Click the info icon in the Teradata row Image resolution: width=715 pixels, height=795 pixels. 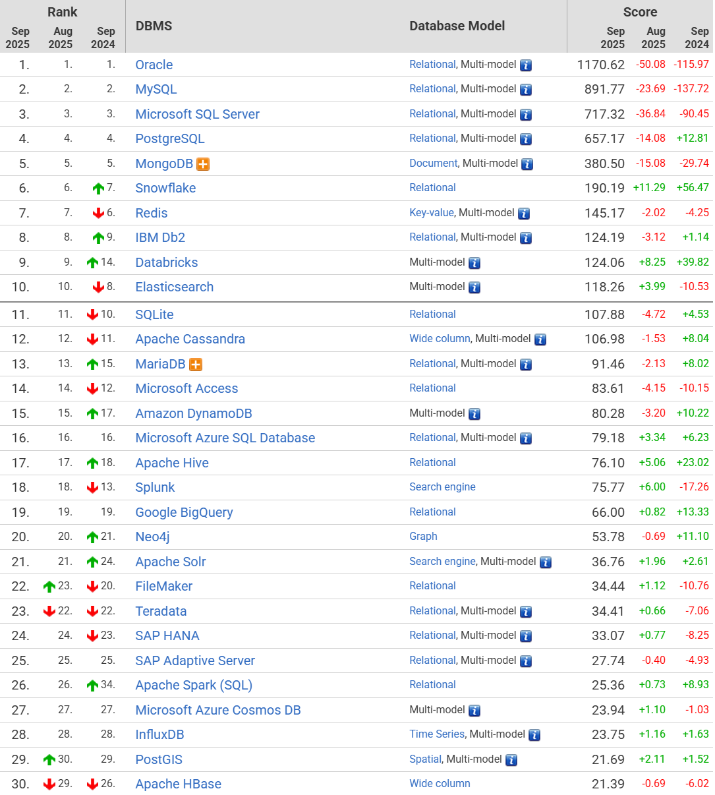tap(526, 612)
